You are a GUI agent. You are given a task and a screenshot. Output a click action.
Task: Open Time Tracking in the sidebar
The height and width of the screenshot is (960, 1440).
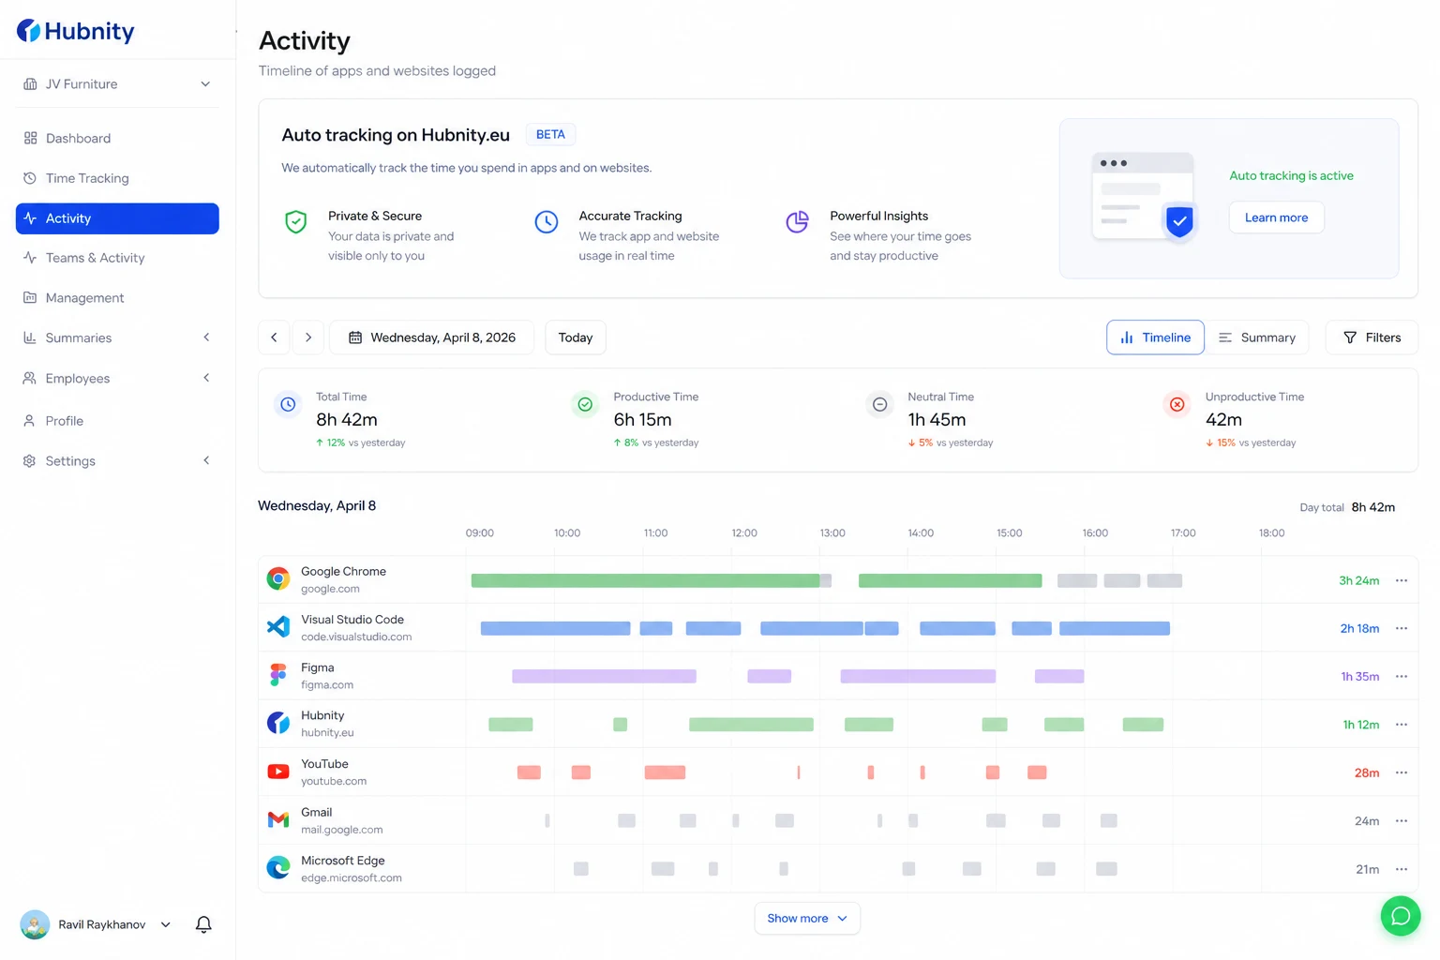tap(117, 178)
